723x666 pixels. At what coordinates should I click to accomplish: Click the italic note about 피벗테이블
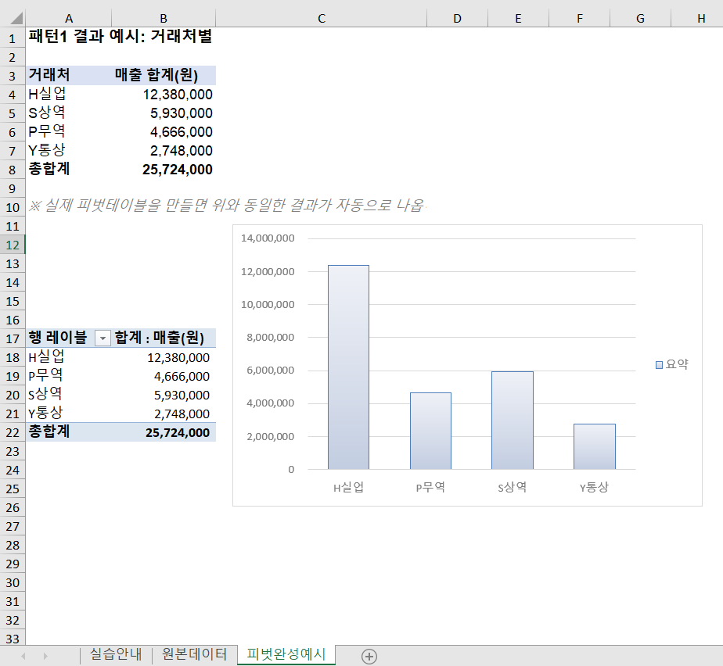pos(226,206)
